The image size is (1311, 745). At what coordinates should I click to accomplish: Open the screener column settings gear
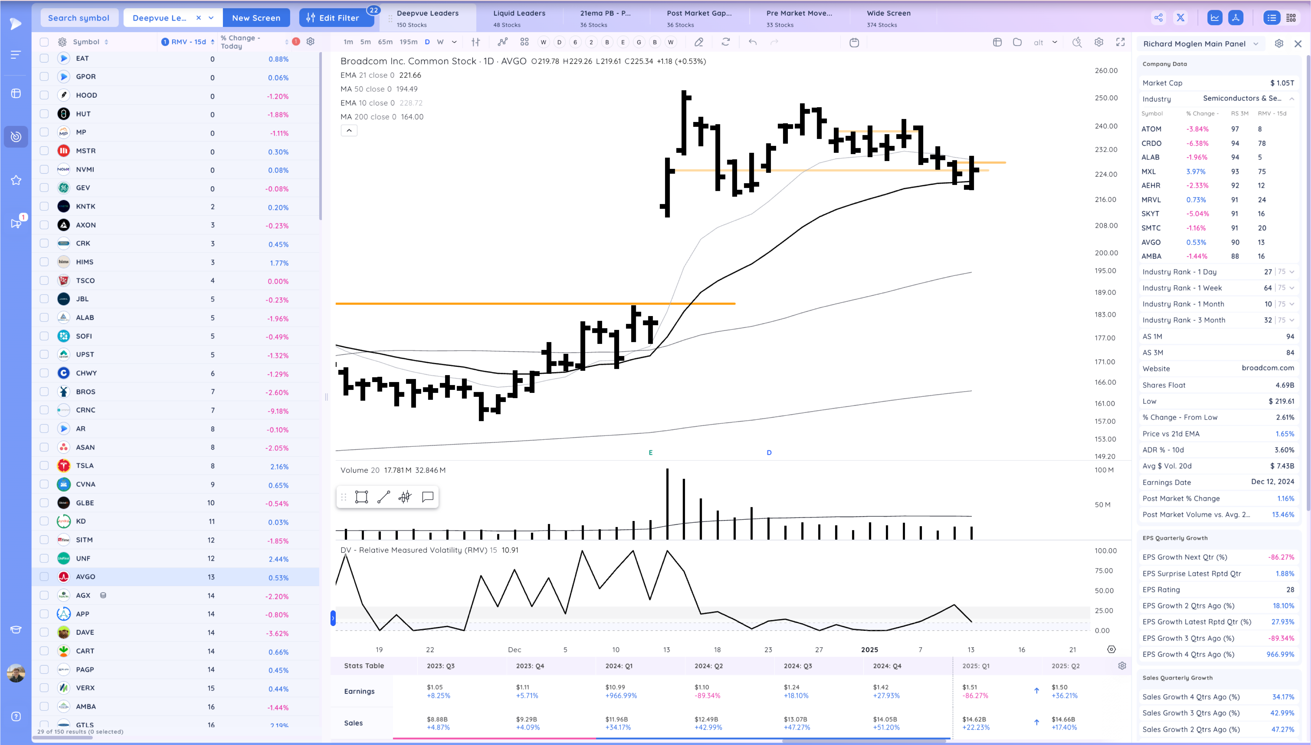coord(310,41)
